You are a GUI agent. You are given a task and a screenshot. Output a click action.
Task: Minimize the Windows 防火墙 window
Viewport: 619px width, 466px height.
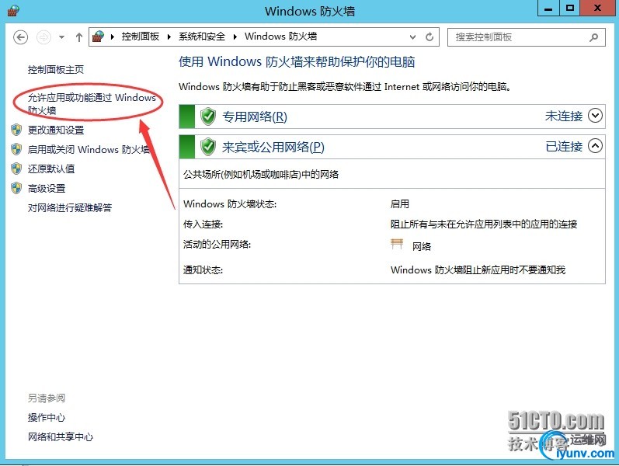tap(549, 9)
